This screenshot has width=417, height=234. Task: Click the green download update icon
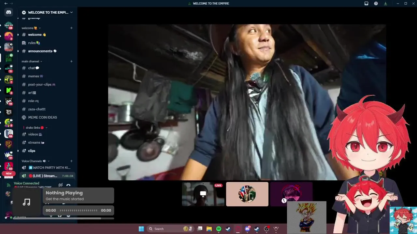386,3
